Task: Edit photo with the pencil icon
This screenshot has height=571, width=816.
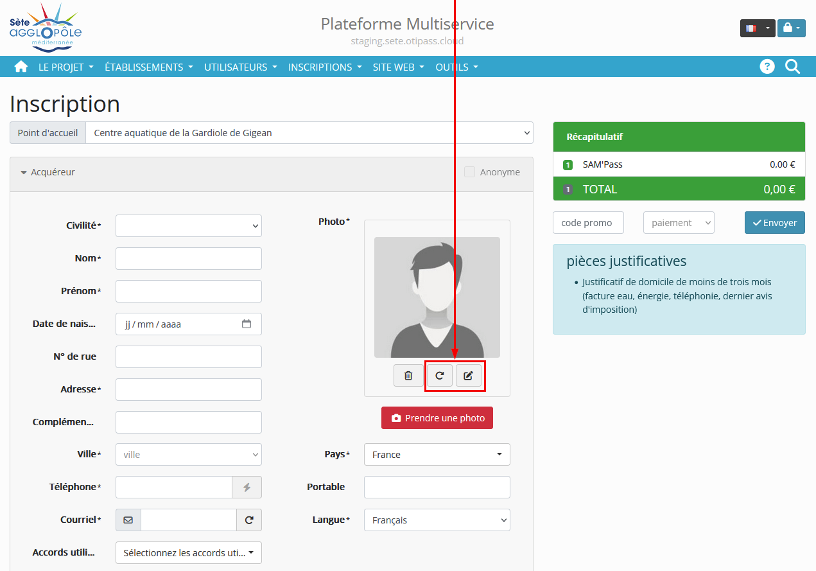Action: click(469, 376)
